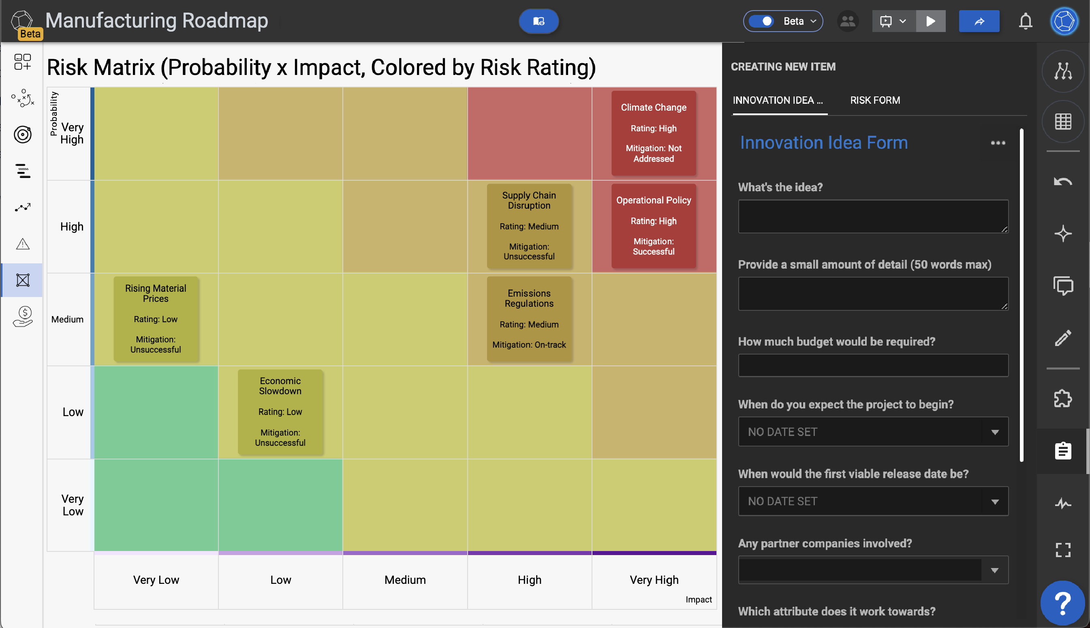Open project begin date dropdown
This screenshot has width=1090, height=628.
coord(995,432)
